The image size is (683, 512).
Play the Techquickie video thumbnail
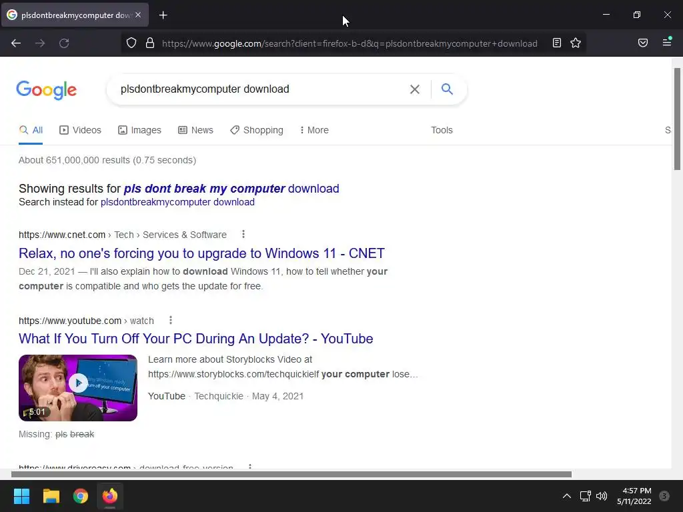78,387
